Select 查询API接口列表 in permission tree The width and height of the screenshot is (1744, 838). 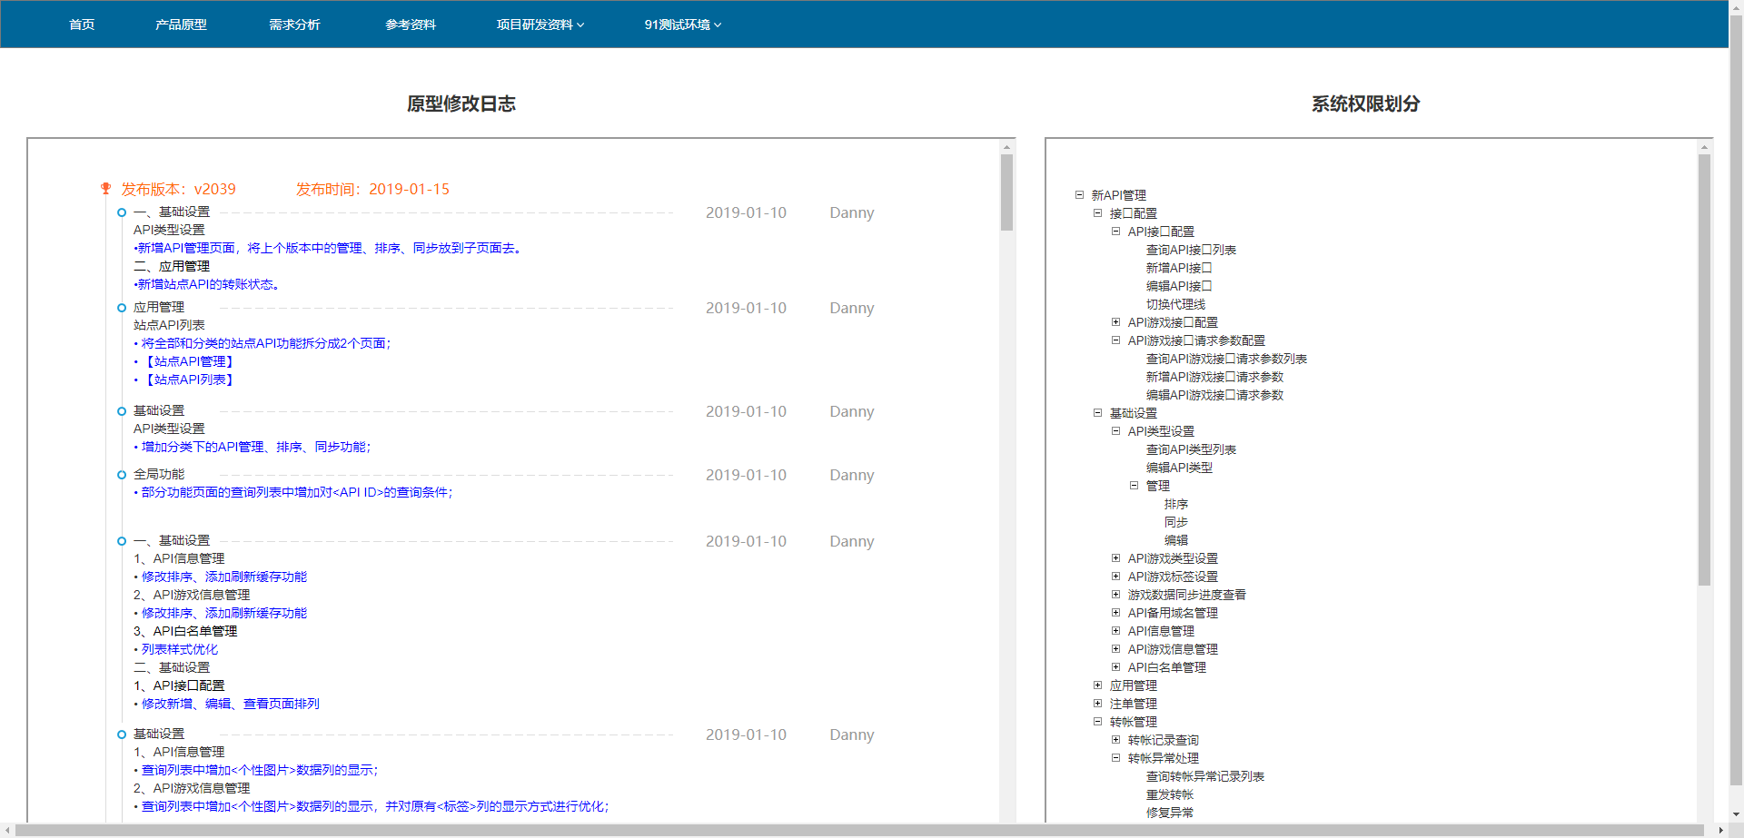click(1191, 250)
